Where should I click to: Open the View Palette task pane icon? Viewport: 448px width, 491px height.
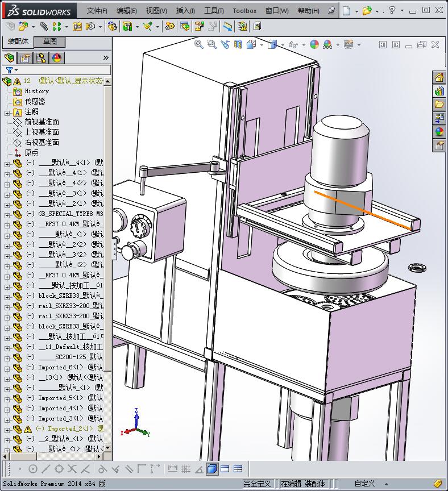(x=439, y=118)
